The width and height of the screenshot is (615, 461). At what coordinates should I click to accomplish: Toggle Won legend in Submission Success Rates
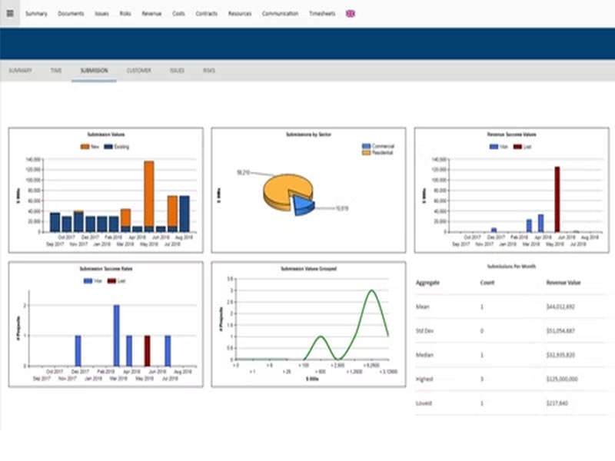pyautogui.click(x=88, y=281)
